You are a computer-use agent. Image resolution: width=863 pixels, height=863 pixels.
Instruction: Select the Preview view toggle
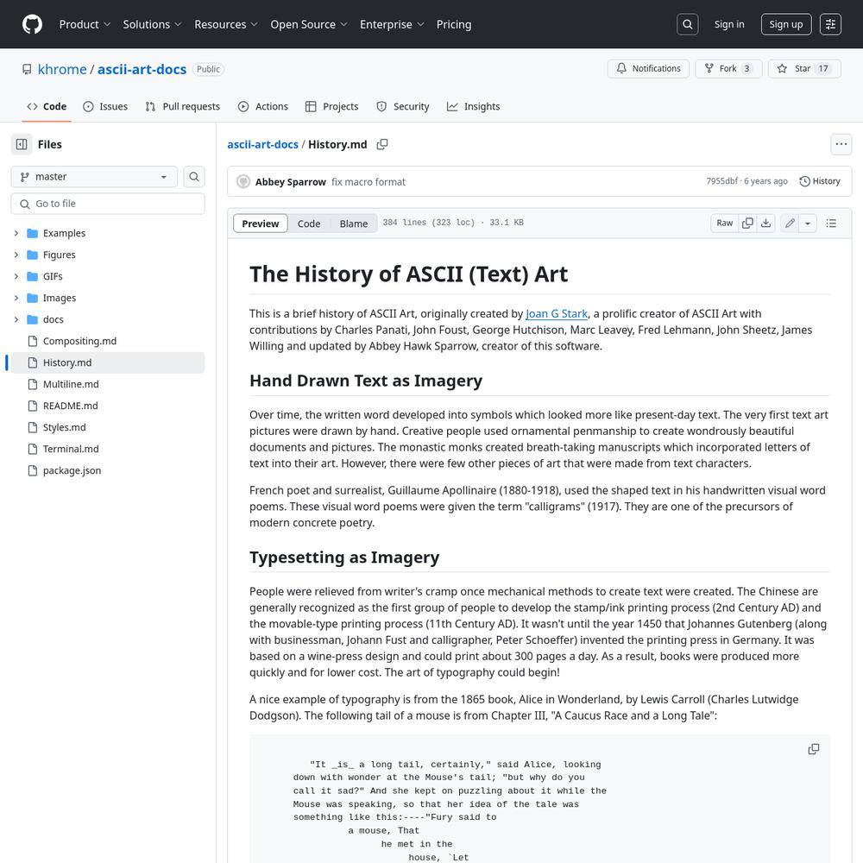[261, 224]
